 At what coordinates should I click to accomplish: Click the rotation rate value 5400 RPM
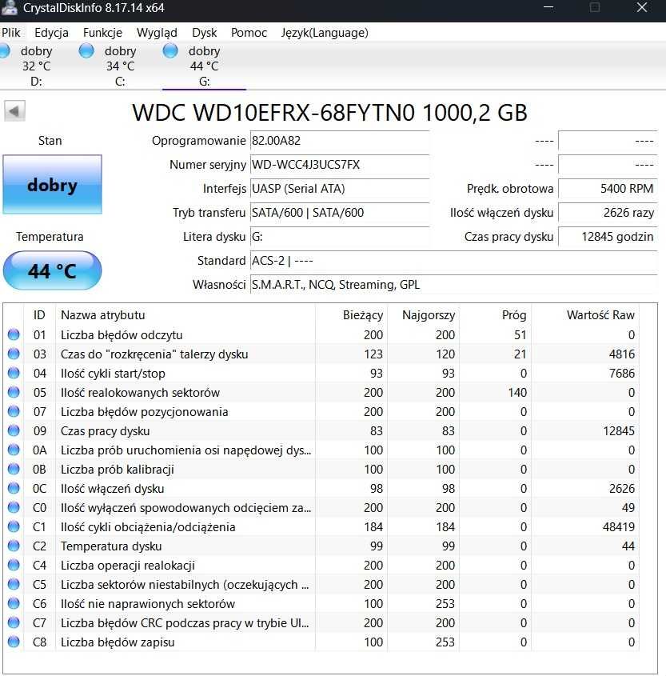pos(608,189)
